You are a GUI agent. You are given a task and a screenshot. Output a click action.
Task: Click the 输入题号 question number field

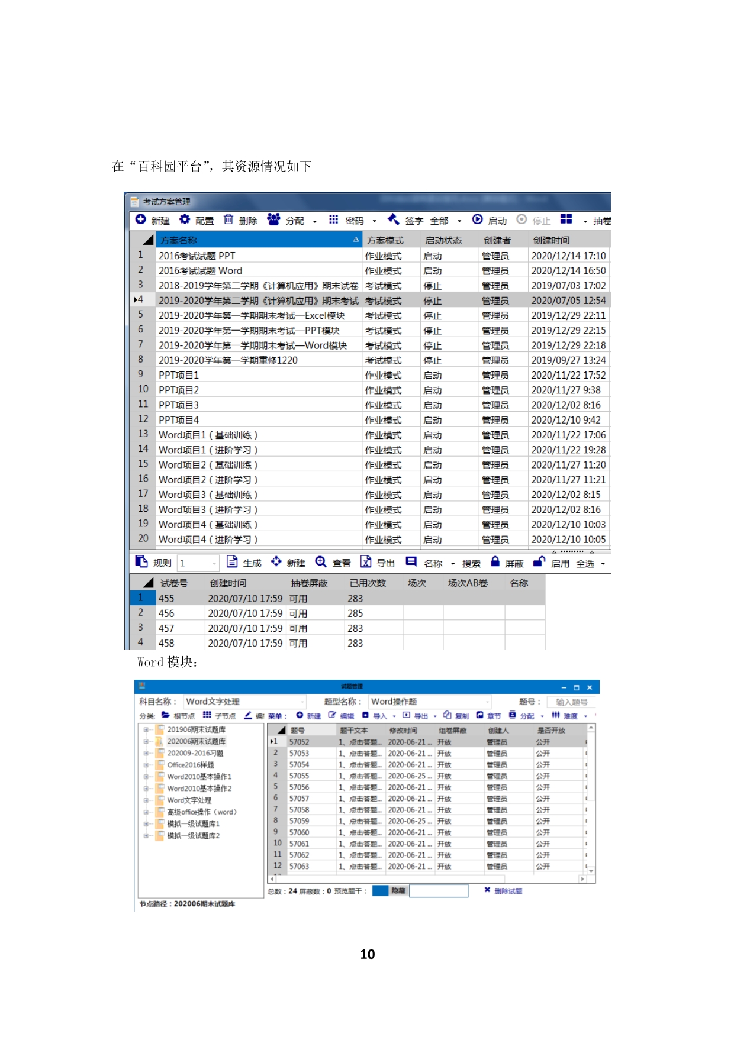pos(571,702)
